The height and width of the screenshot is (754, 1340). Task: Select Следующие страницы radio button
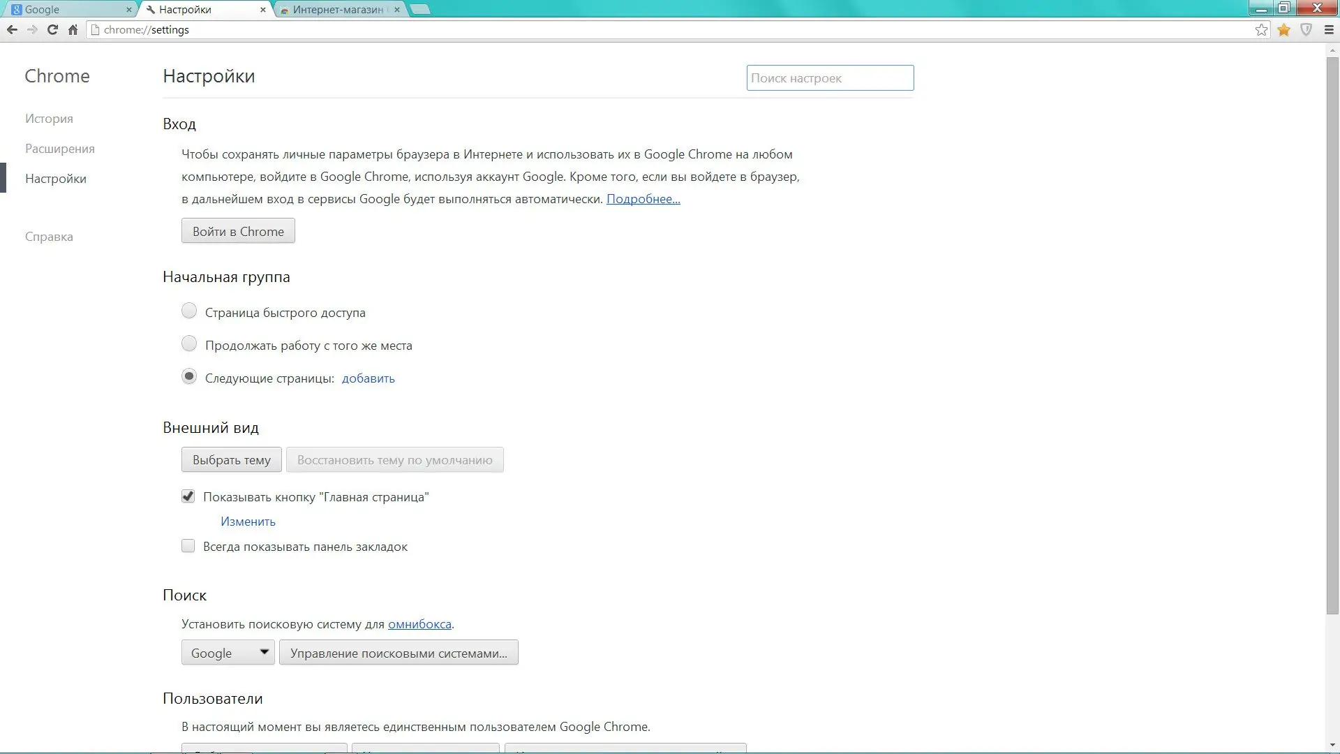coord(189,376)
